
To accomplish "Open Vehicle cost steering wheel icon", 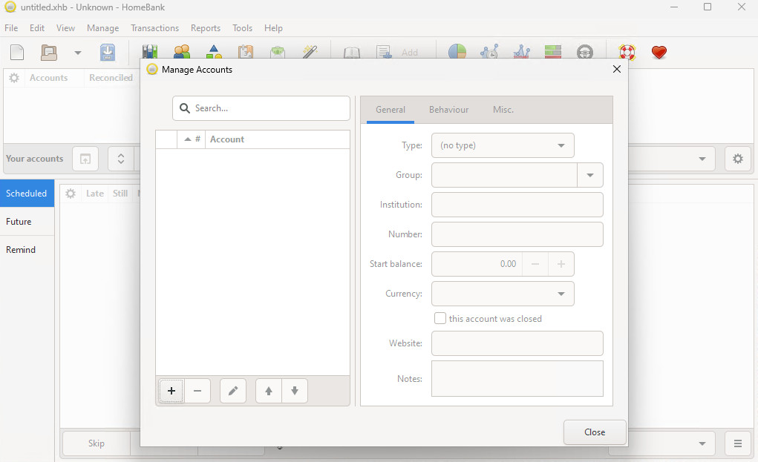I will 584,52.
